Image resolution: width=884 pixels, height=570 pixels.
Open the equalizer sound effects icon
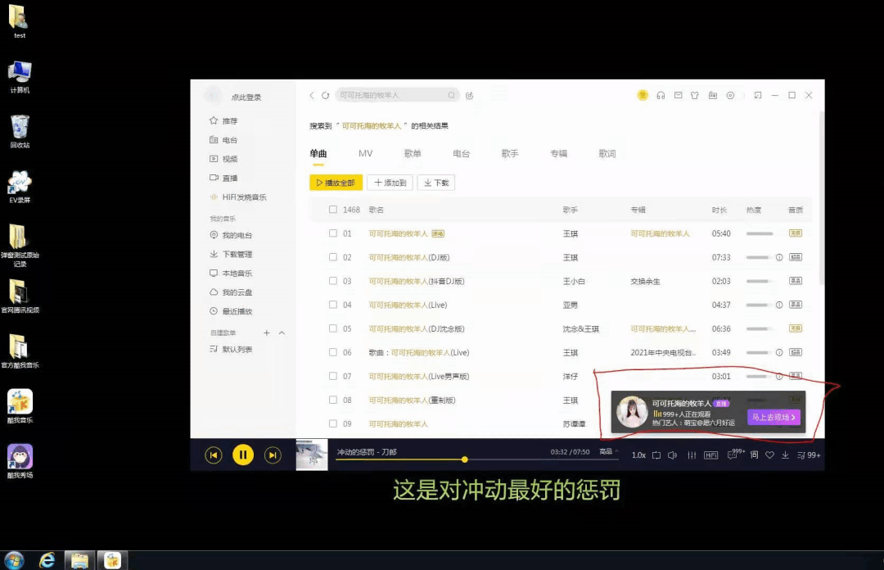pos(692,455)
